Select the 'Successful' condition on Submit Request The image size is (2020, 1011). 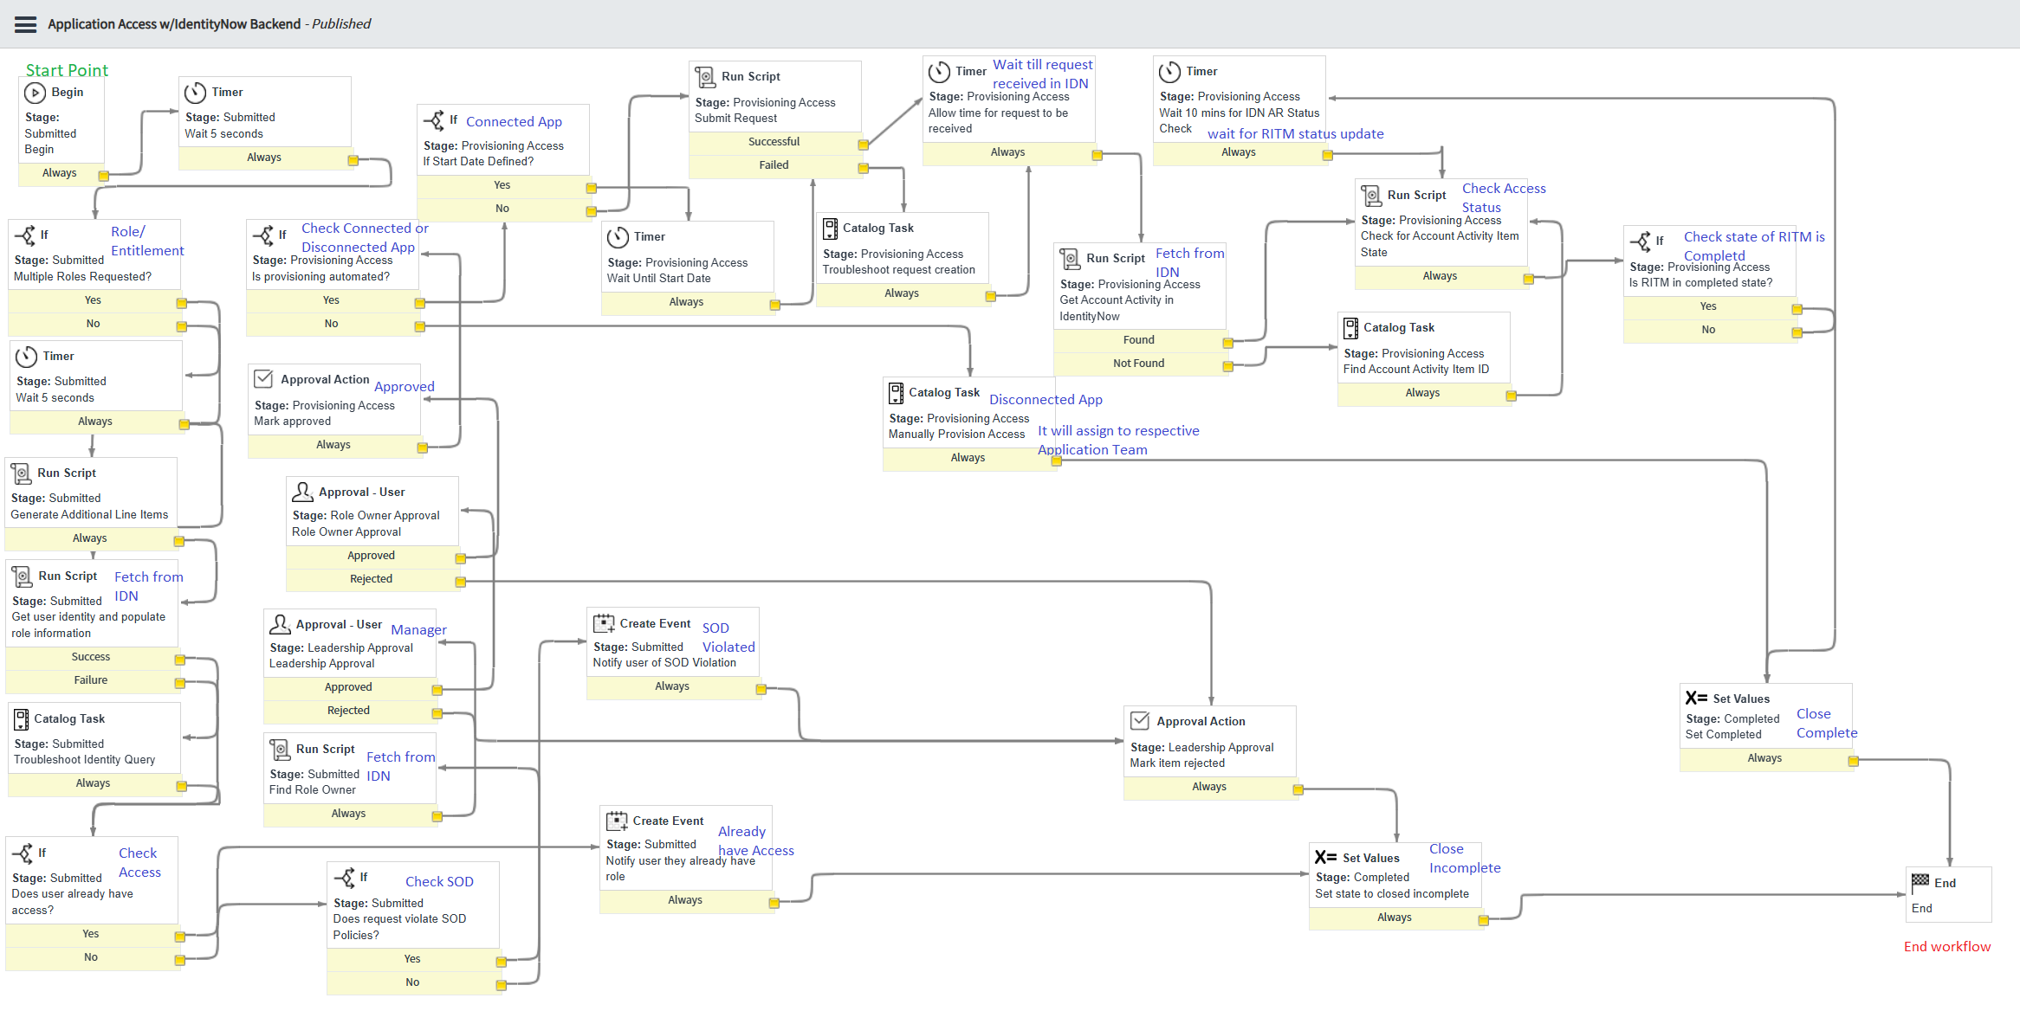coord(774,142)
